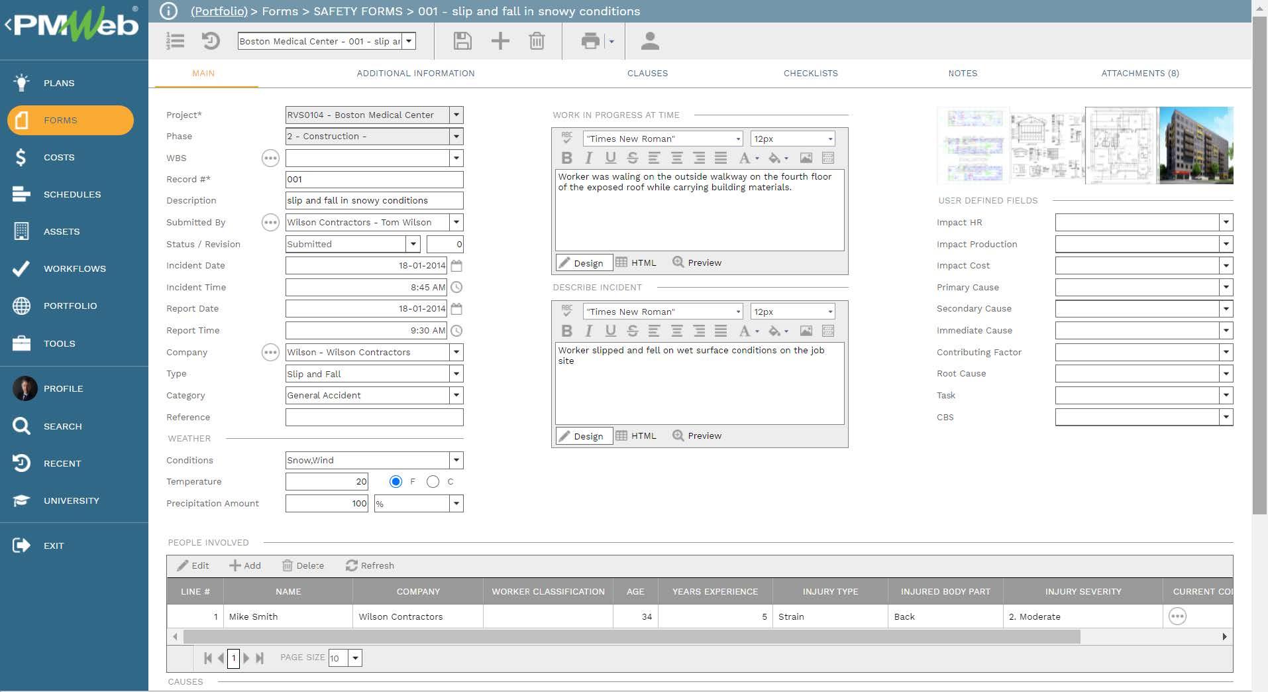Preview the Describe Incident editor content
The height and width of the screenshot is (692, 1268).
pos(697,436)
